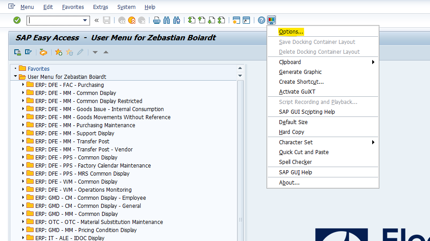
Task: Click the Find Next binoculars icon
Action: click(x=176, y=20)
